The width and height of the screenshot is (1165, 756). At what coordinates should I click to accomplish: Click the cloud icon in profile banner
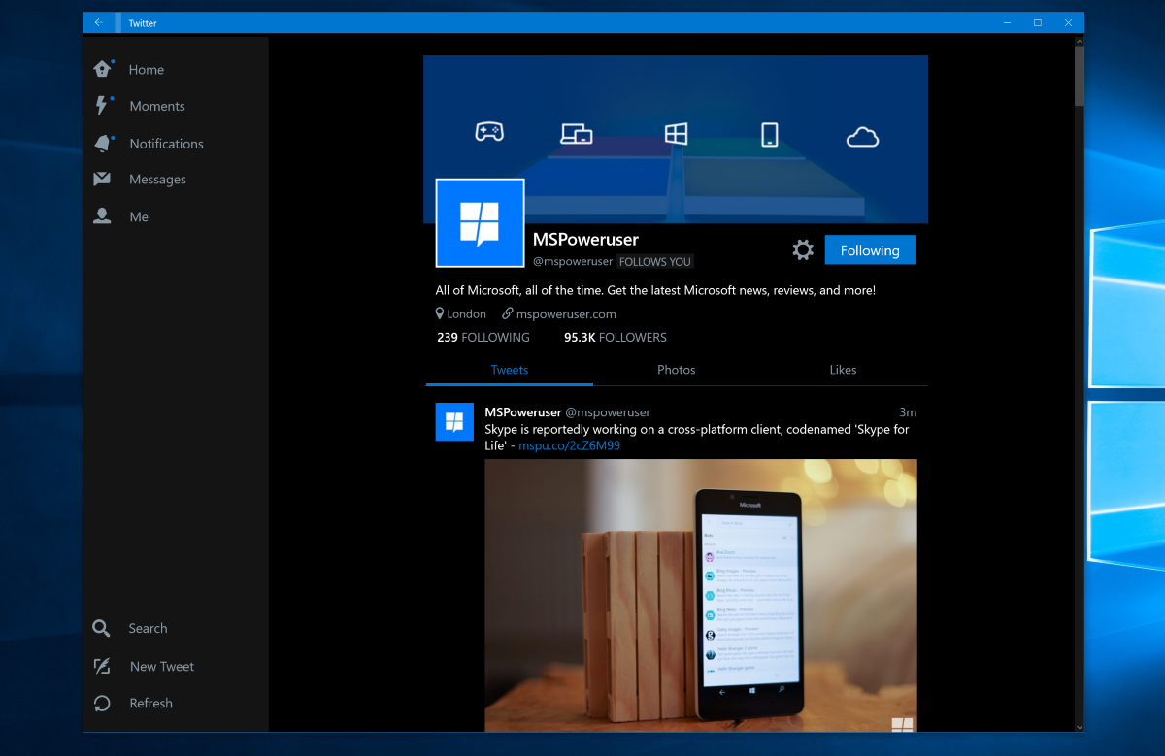pyautogui.click(x=862, y=137)
